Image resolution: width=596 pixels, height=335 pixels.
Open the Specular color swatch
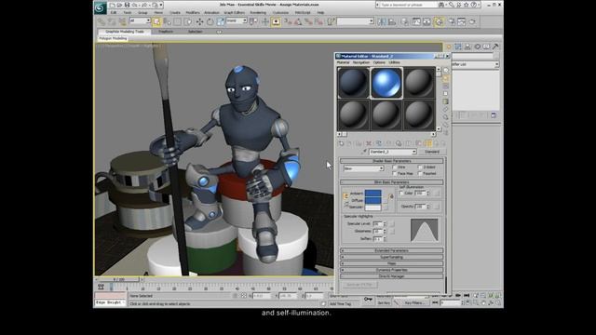point(372,208)
